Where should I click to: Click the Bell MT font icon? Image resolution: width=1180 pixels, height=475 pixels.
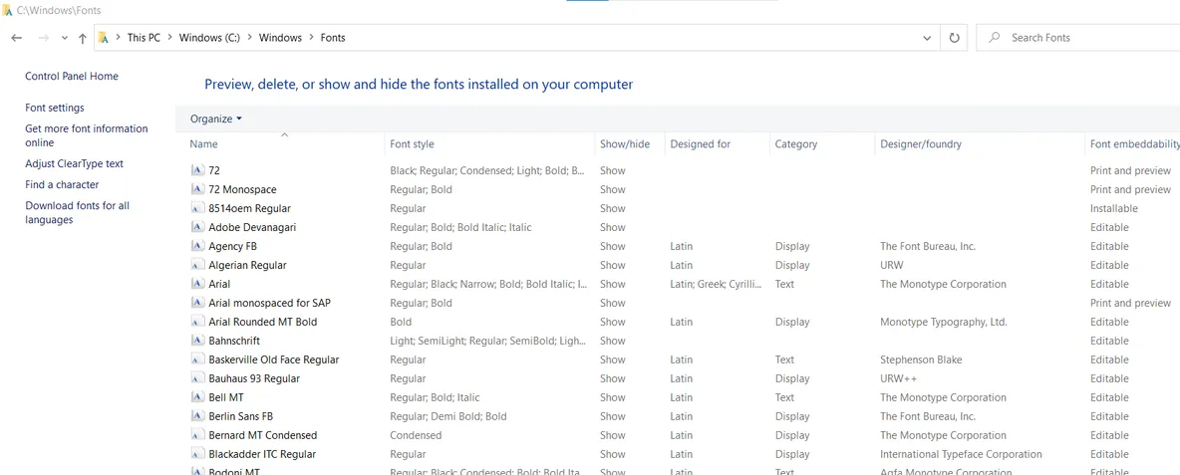point(198,397)
